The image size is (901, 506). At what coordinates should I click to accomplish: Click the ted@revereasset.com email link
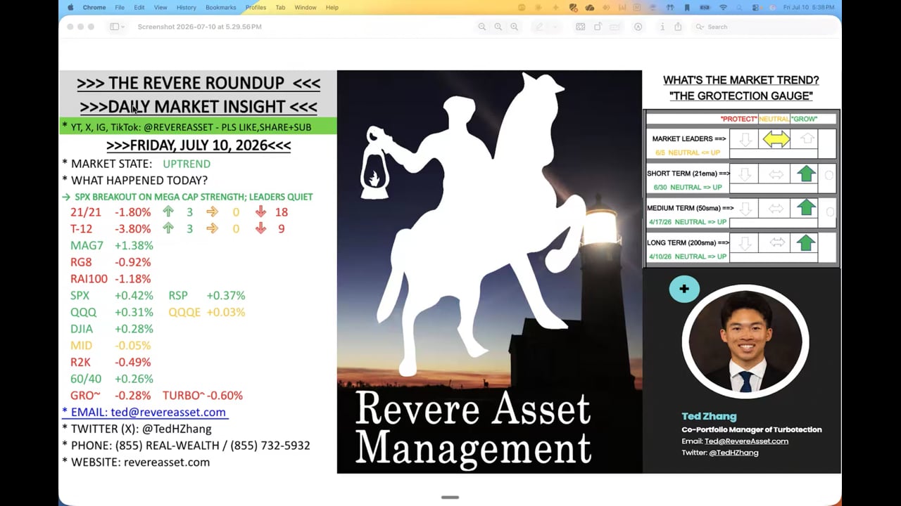[x=168, y=412]
